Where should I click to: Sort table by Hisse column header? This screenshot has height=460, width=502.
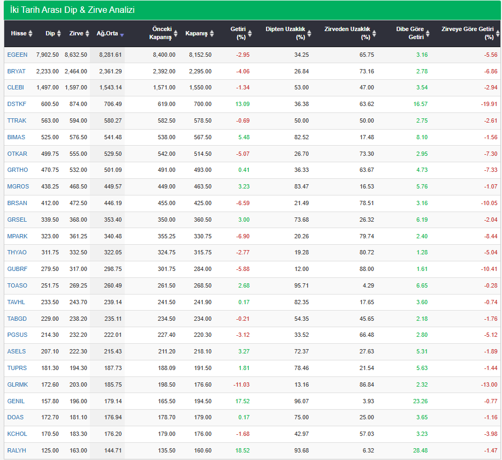(19, 33)
